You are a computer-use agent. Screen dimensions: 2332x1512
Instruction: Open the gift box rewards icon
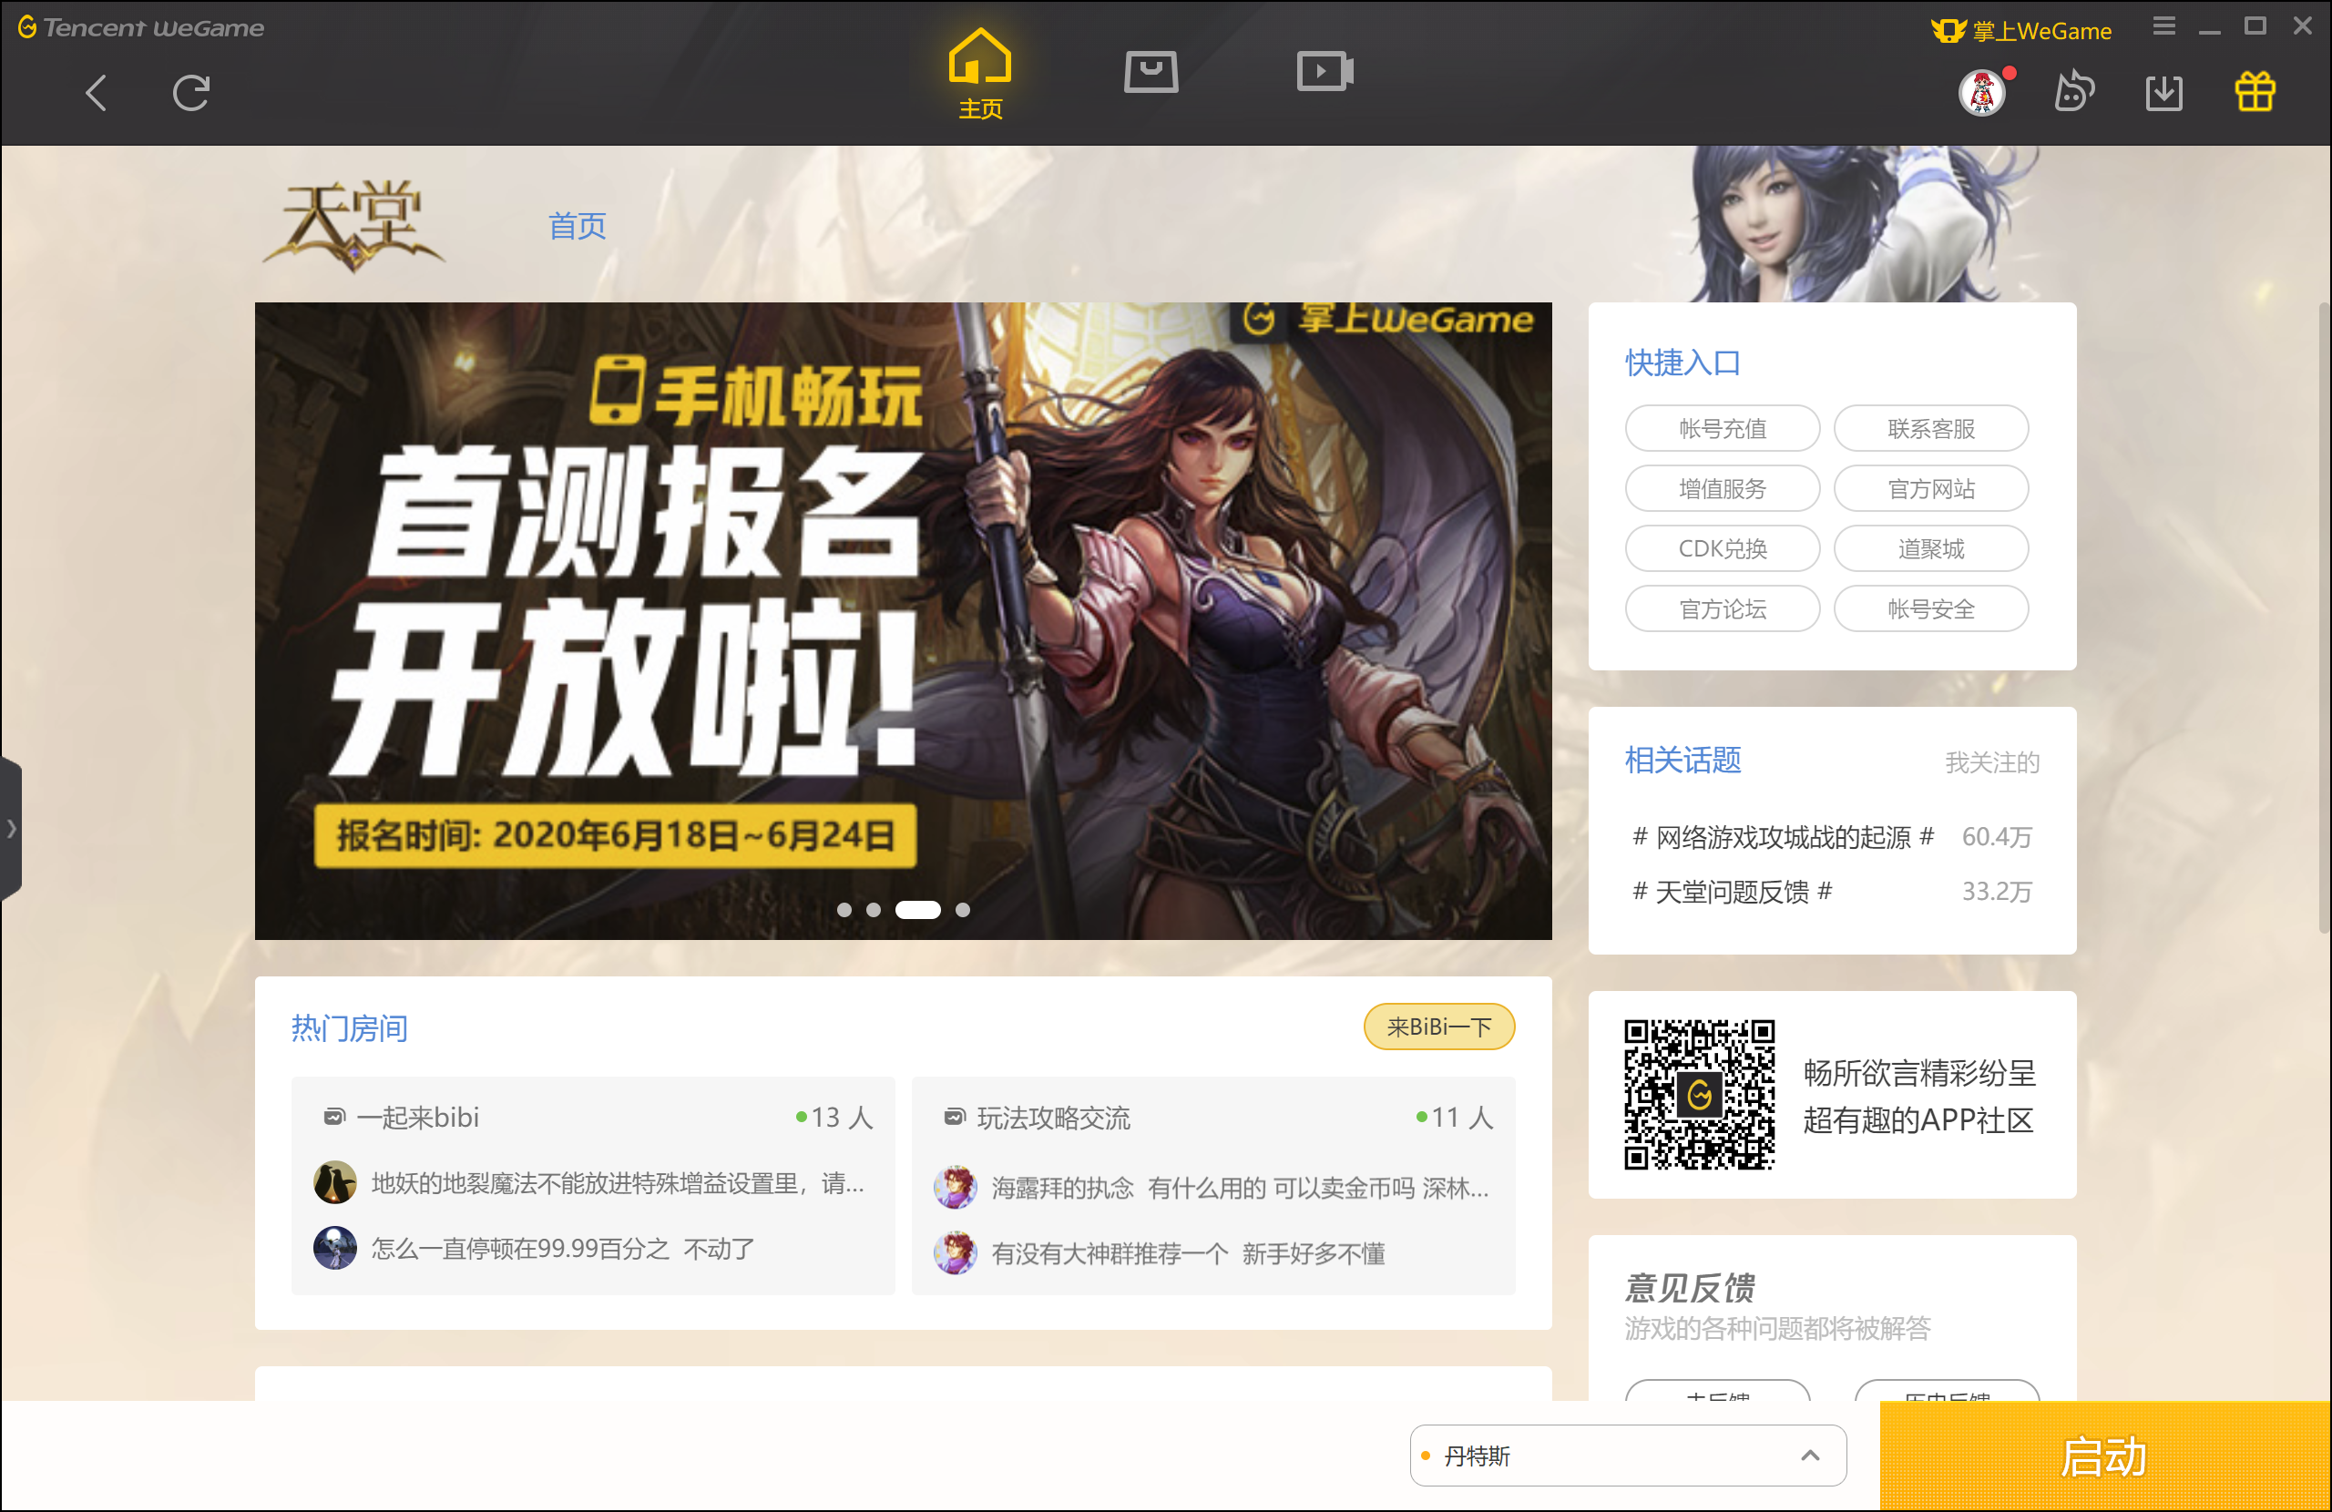coord(2254,93)
